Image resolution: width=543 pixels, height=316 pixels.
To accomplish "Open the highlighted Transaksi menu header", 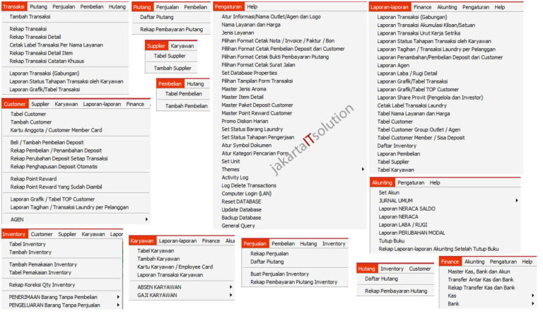I will 14,6.
